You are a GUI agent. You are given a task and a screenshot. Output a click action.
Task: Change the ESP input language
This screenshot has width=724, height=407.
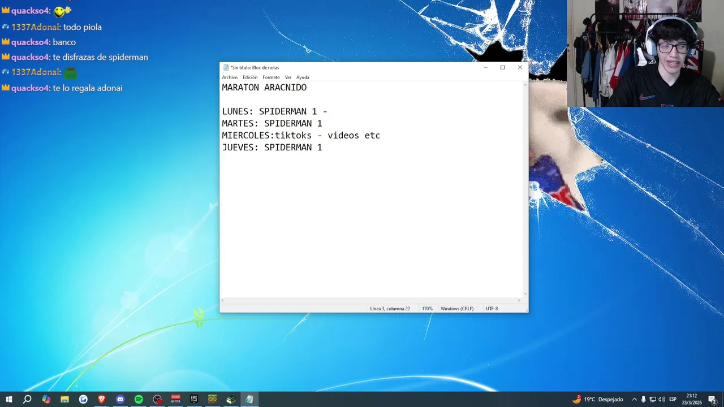(x=673, y=400)
